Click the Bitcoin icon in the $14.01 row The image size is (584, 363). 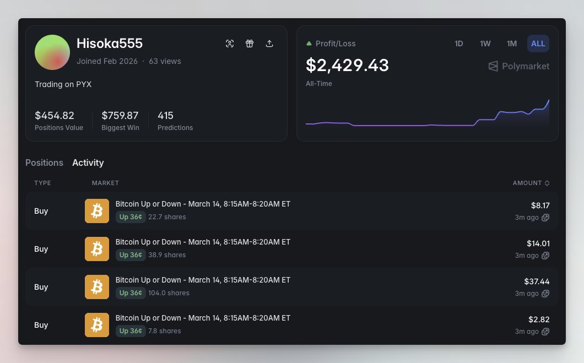point(97,248)
